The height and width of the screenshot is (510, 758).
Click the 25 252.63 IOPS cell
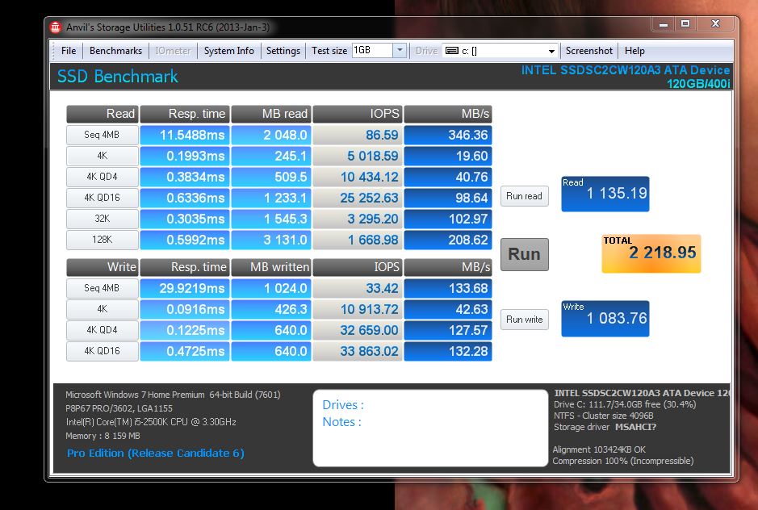[x=358, y=198]
